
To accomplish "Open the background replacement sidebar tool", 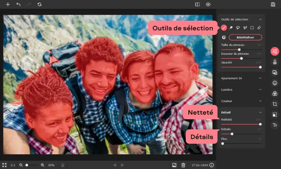I will tap(275, 72).
